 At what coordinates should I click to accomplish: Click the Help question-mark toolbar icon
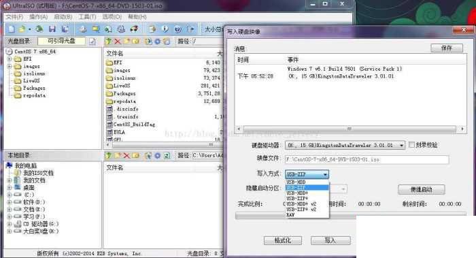click(x=178, y=29)
